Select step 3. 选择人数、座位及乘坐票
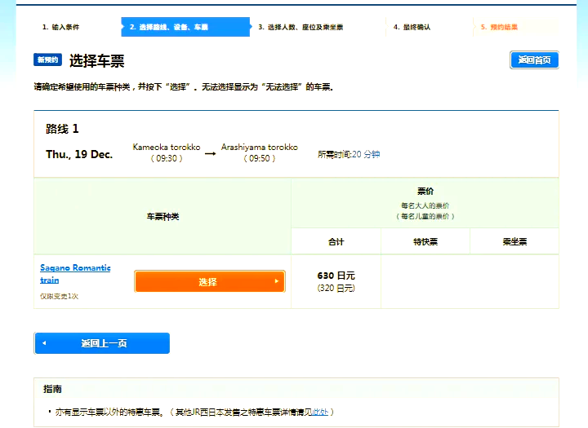Image resolution: width=588 pixels, height=428 pixels. 301,27
